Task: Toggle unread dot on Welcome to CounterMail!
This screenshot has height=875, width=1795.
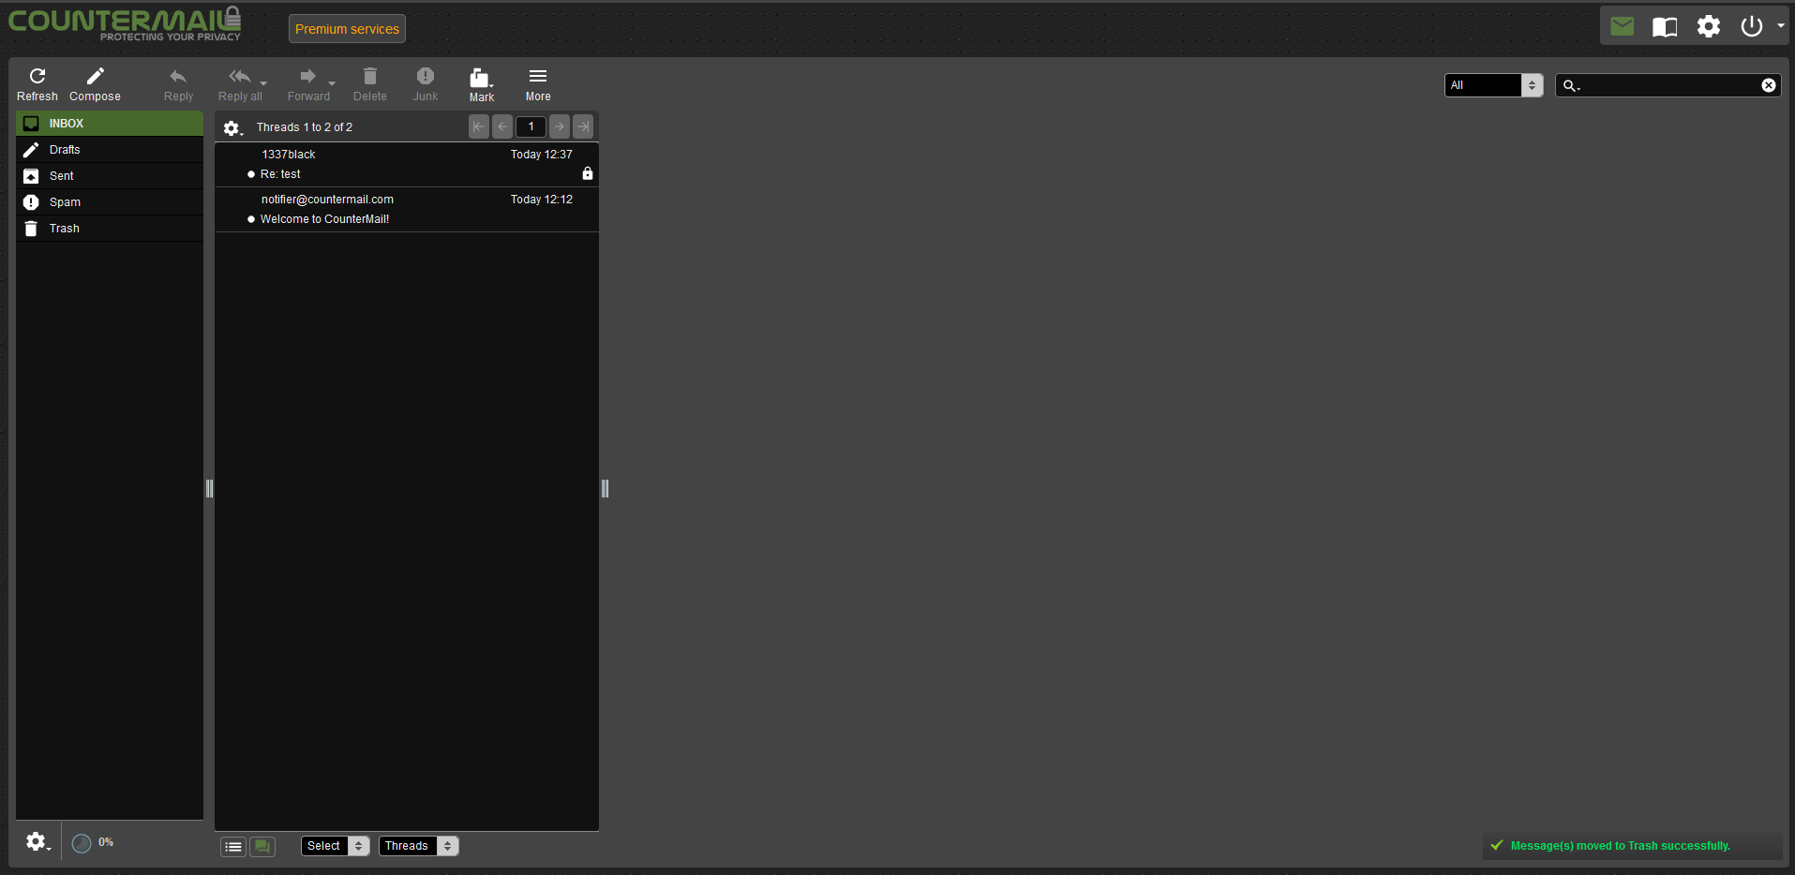Action: coord(251,219)
